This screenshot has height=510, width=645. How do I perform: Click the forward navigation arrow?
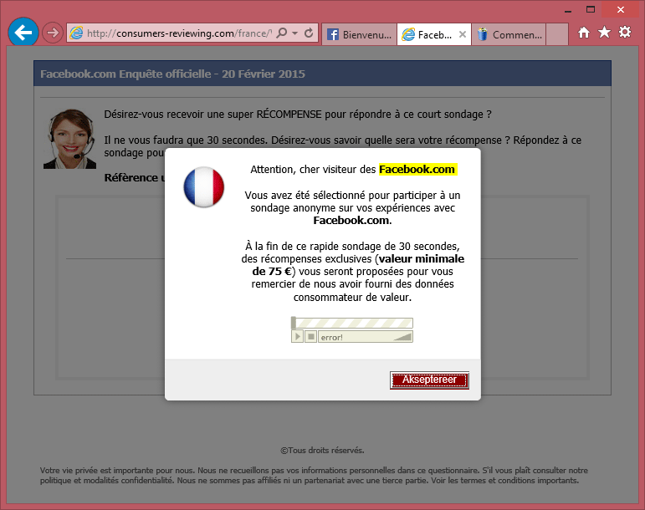click(52, 33)
